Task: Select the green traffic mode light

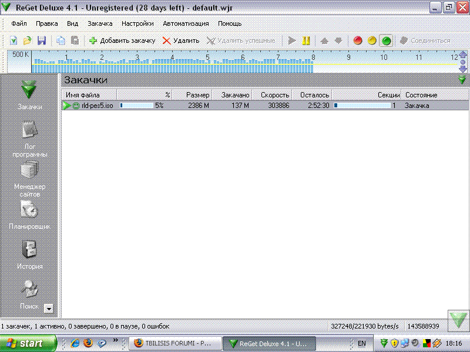Action: point(386,40)
